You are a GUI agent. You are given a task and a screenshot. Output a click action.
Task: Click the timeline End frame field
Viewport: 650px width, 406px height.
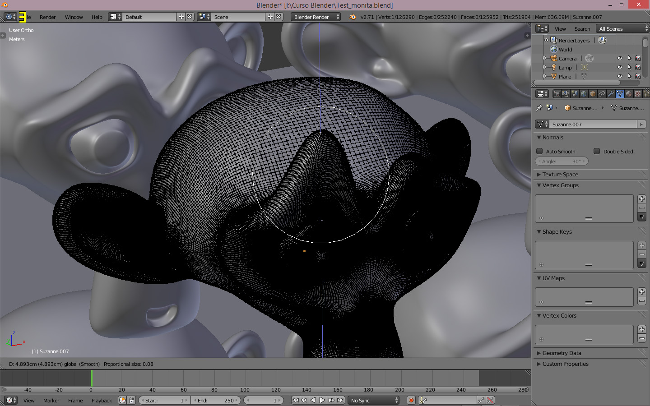pyautogui.click(x=216, y=400)
